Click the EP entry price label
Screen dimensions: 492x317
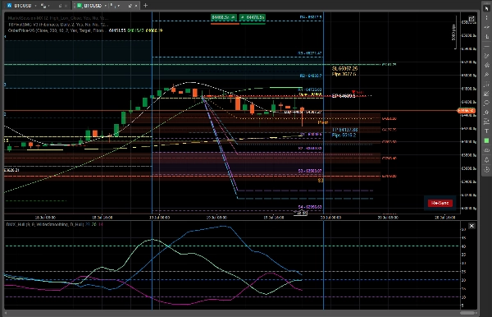pos(344,96)
